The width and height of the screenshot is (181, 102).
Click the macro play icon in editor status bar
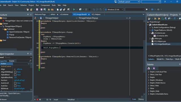[35, 99]
